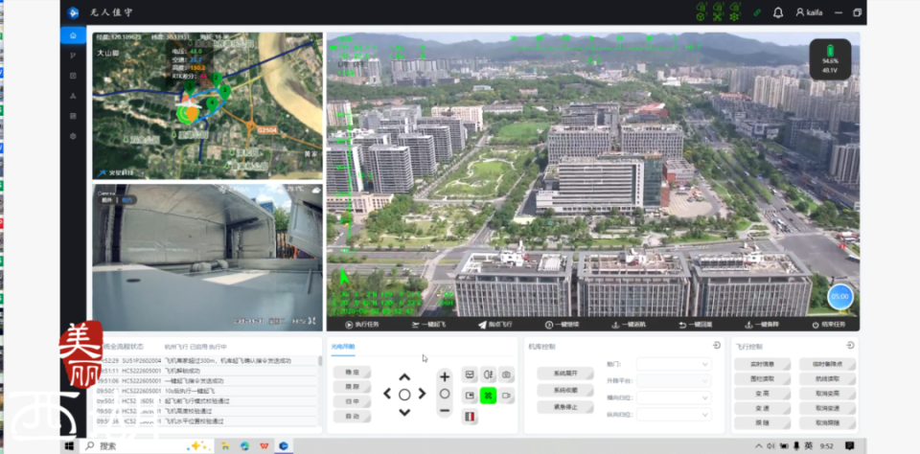This screenshot has width=920, height=454.
Task: Select the 光电吊舱 tab
Action: [343, 347]
